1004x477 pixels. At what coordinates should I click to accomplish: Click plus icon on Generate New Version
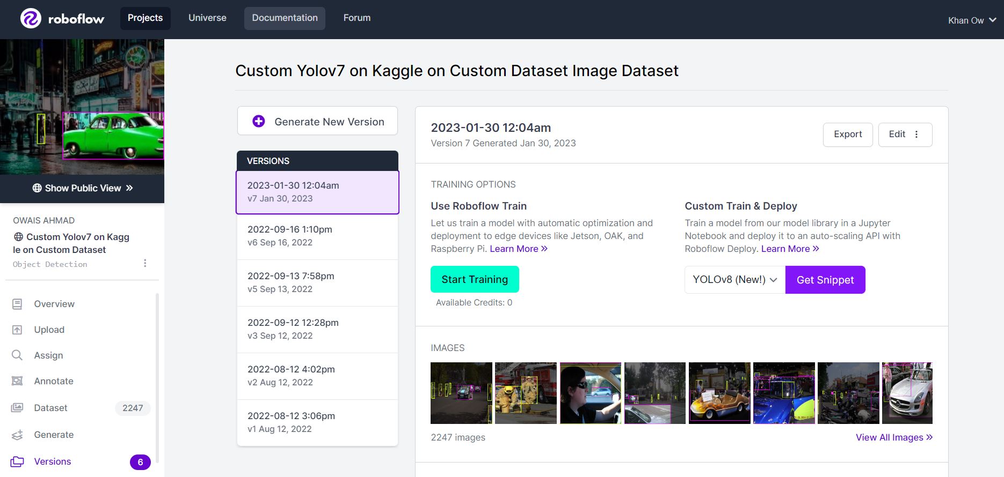pos(259,121)
